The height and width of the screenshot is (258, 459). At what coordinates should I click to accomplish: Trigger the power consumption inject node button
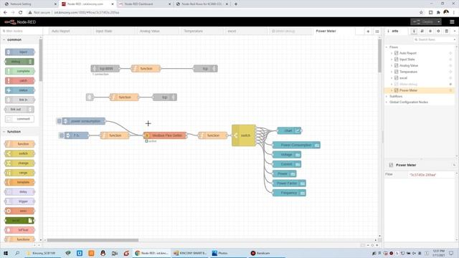[59, 121]
